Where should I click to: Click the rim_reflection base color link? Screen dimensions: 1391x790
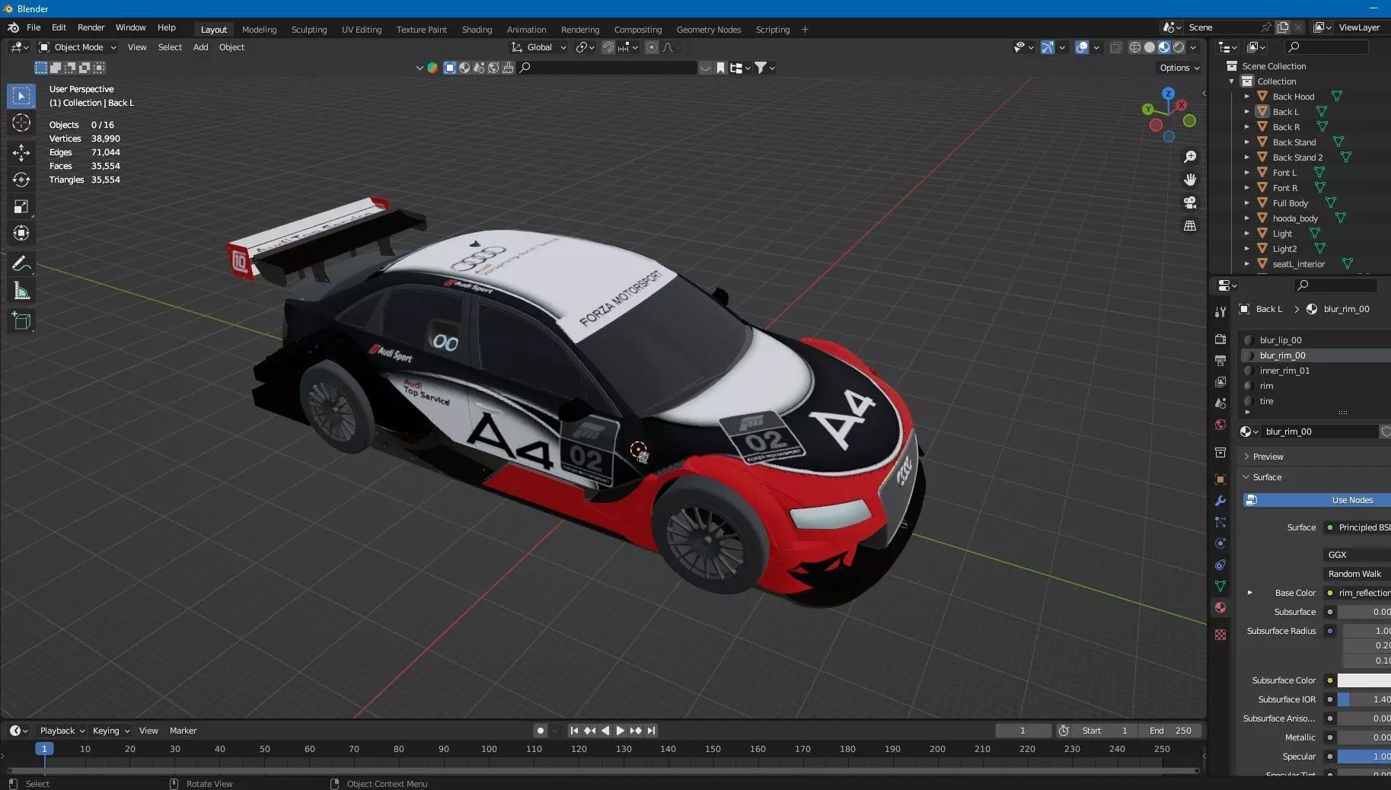tap(1357, 593)
